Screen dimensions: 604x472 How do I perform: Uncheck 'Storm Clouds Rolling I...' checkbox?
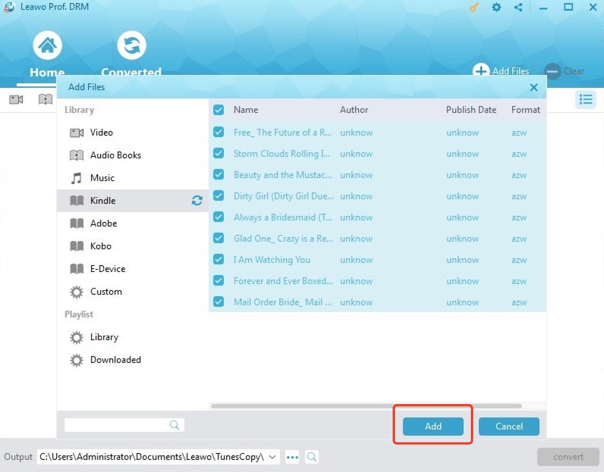[219, 153]
